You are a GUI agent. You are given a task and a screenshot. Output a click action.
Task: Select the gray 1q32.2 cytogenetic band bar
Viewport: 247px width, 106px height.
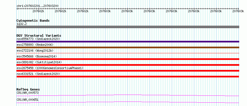[x=128, y=27]
